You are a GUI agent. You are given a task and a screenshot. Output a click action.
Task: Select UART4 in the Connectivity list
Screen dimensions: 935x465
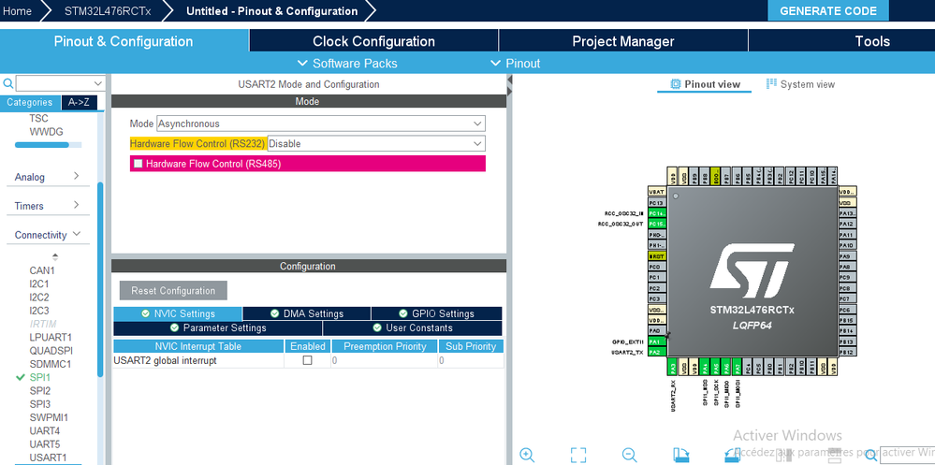[45, 430]
